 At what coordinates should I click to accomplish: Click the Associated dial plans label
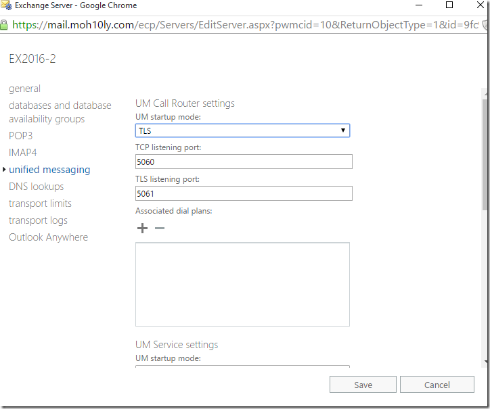pyautogui.click(x=174, y=211)
